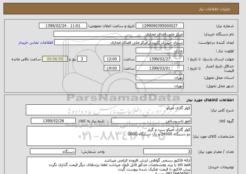Click the section heading اطلاعات کالاهای مورد نیاز

[x=210, y=100]
